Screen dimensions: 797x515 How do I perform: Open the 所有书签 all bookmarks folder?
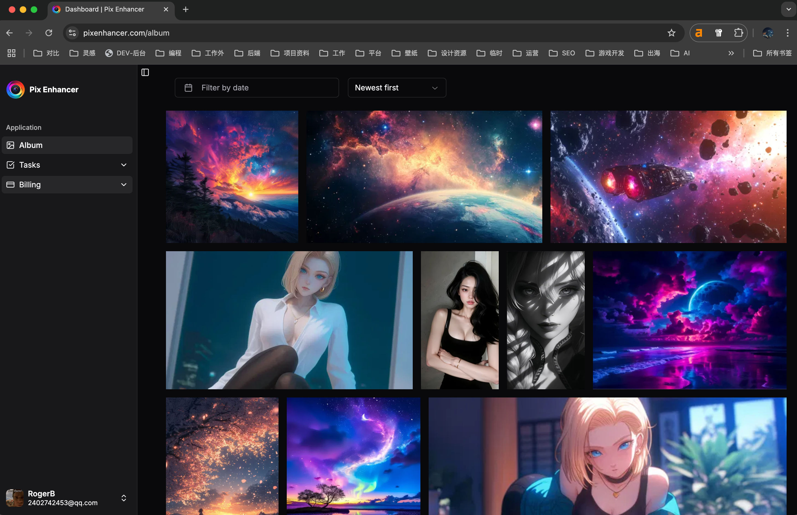tap(772, 53)
